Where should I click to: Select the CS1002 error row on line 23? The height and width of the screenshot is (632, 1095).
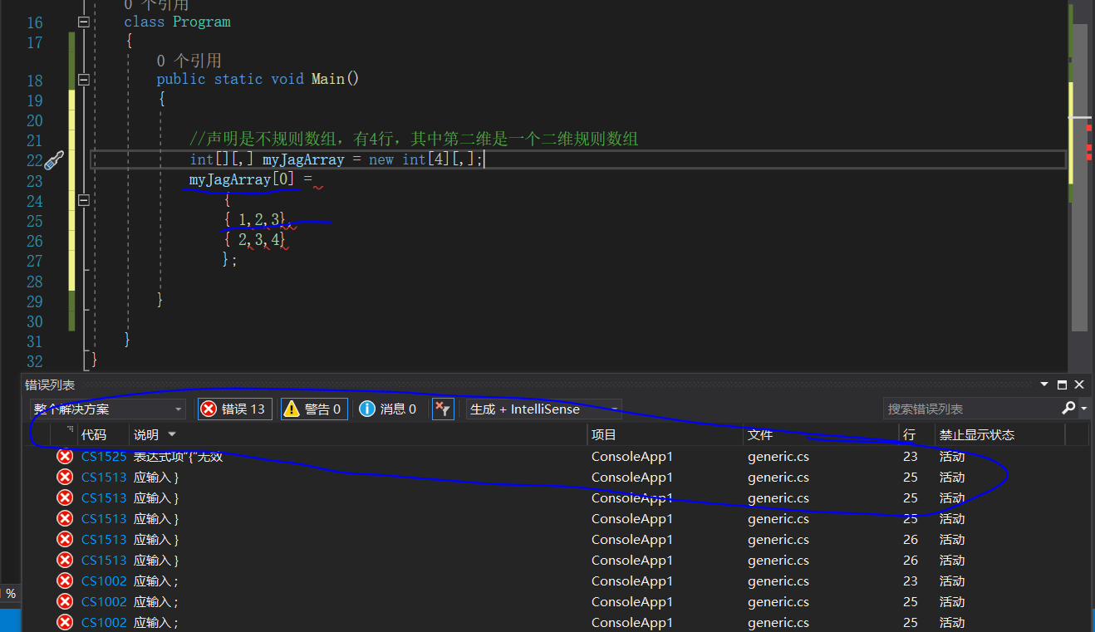(x=557, y=581)
